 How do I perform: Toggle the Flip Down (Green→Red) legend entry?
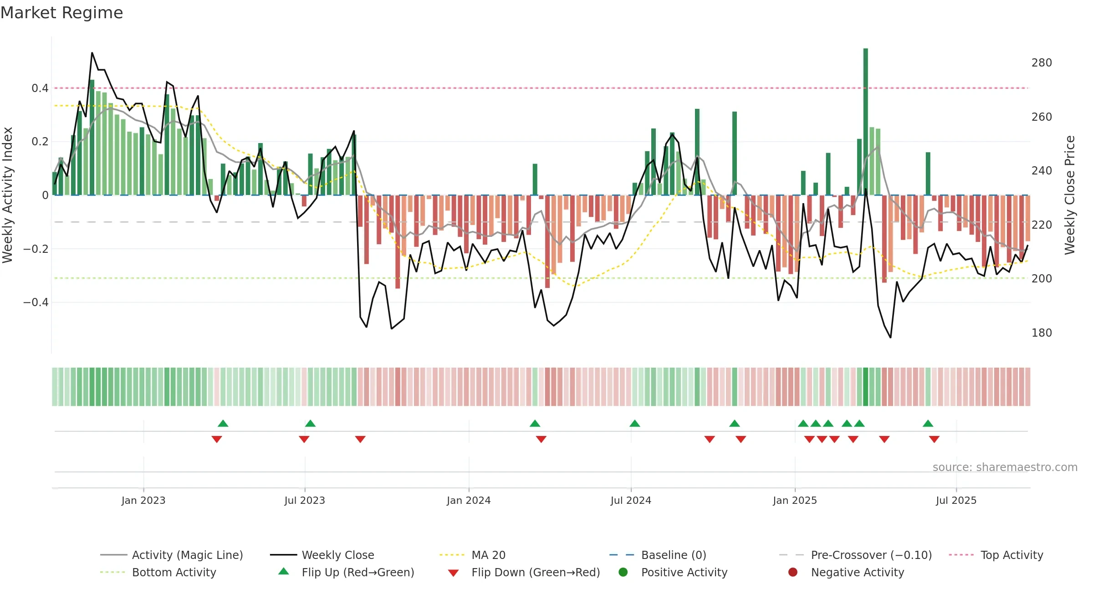pyautogui.click(x=524, y=572)
